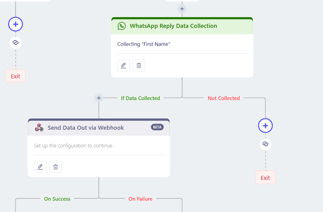The image size is (323, 212).
Task: Edit the WhatsApp Reply Data Collection node
Action: [x=123, y=65]
